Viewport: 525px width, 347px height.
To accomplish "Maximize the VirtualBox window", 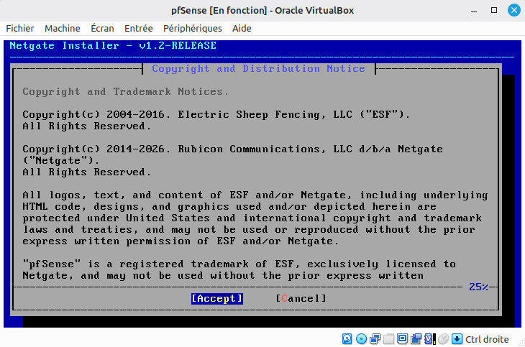I will 494,10.
